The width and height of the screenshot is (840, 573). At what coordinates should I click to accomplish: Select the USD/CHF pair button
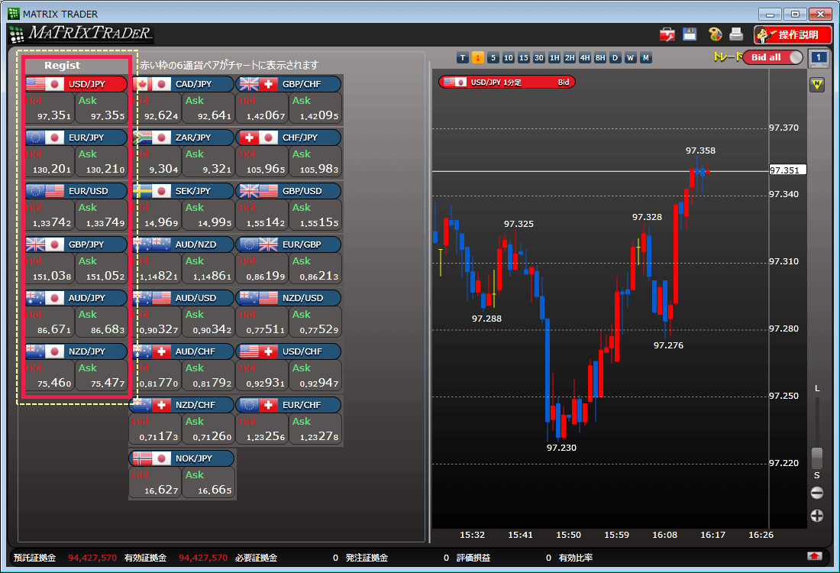289,351
